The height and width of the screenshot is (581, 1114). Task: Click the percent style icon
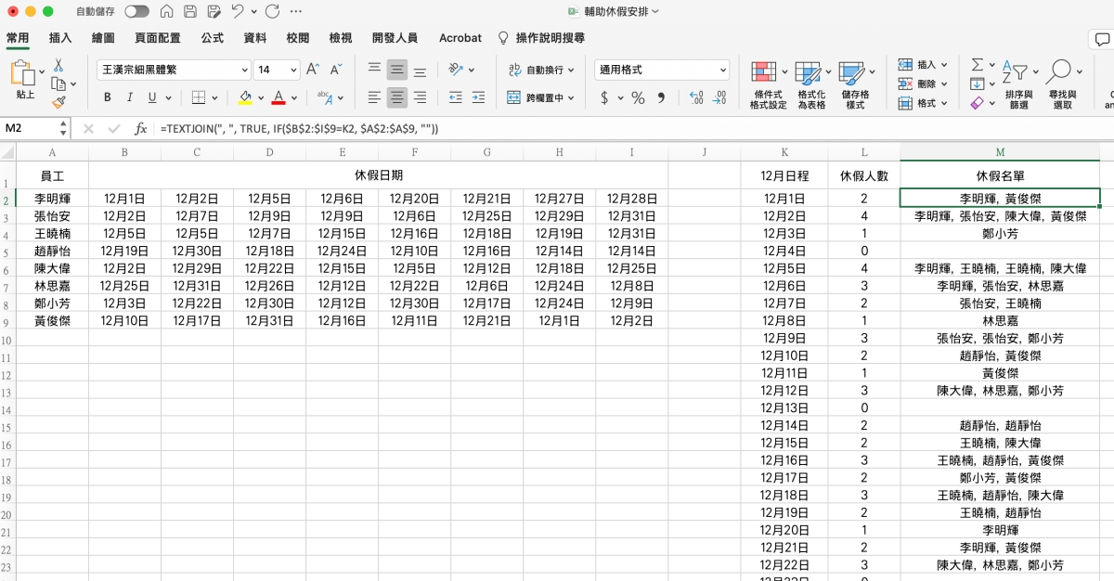pos(638,97)
